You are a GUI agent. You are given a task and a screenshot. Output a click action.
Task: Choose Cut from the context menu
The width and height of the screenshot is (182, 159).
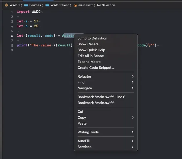tap(81, 112)
